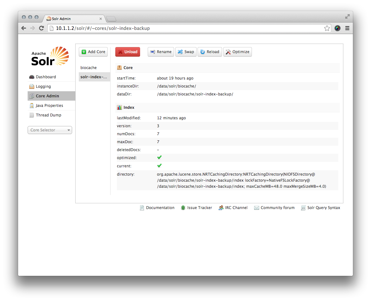Select the Solr Admin browser tab
Viewport: 371px width, 301px height.
[x=73, y=19]
